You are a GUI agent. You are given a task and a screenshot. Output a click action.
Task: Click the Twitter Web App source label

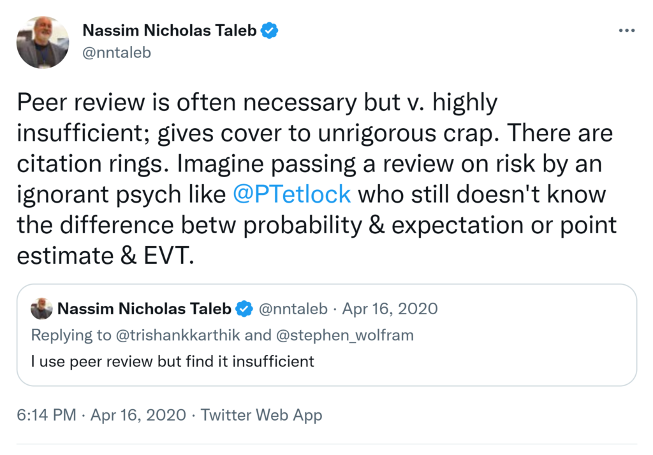pyautogui.click(x=261, y=415)
